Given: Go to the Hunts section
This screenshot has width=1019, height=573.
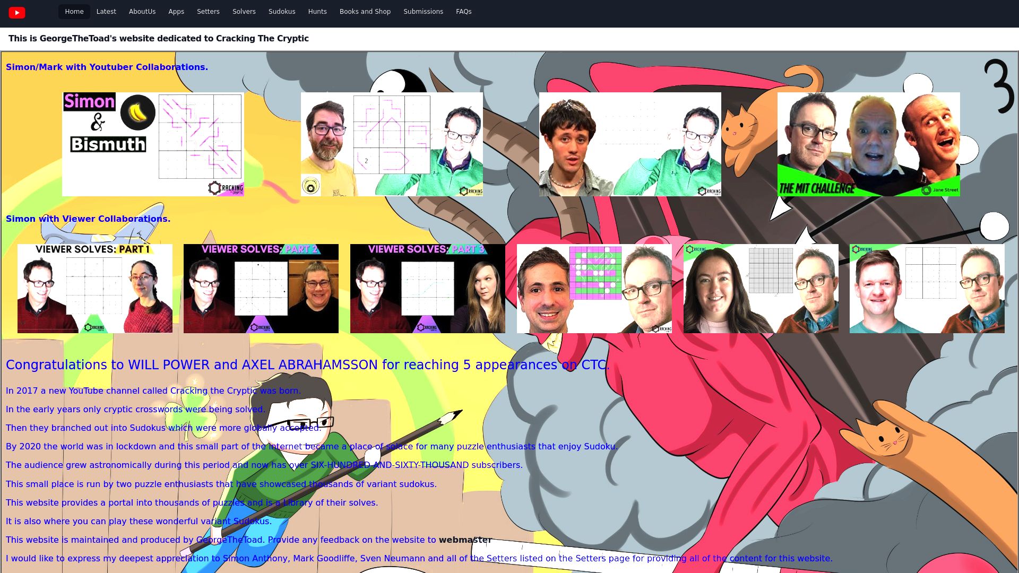Looking at the screenshot, I should point(317,12).
